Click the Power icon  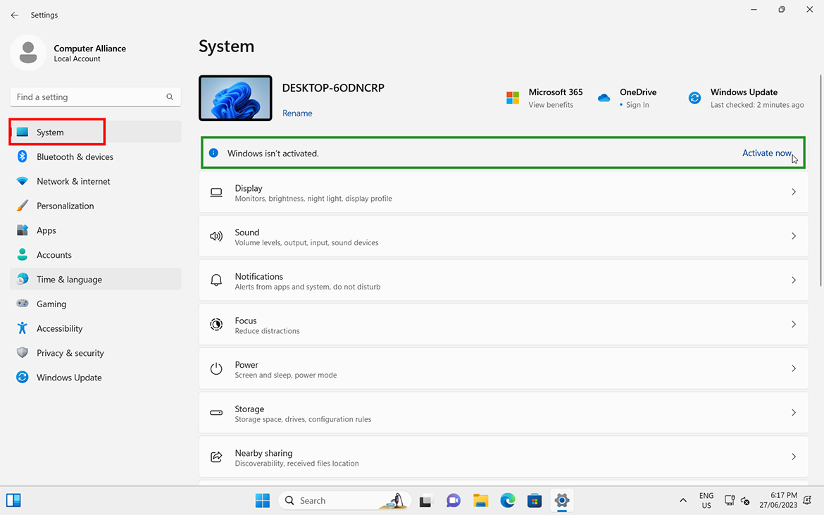[x=216, y=368]
